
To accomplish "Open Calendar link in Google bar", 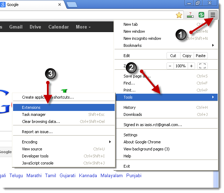I will (59, 27).
